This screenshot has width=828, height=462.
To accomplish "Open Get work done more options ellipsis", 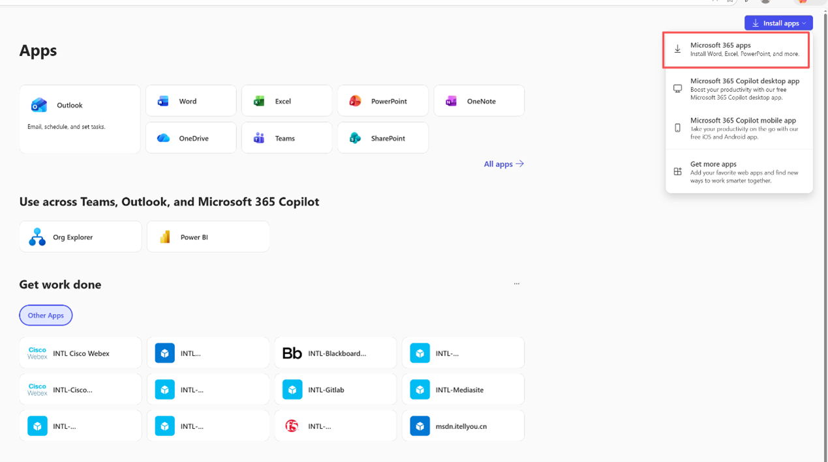I will click(516, 284).
